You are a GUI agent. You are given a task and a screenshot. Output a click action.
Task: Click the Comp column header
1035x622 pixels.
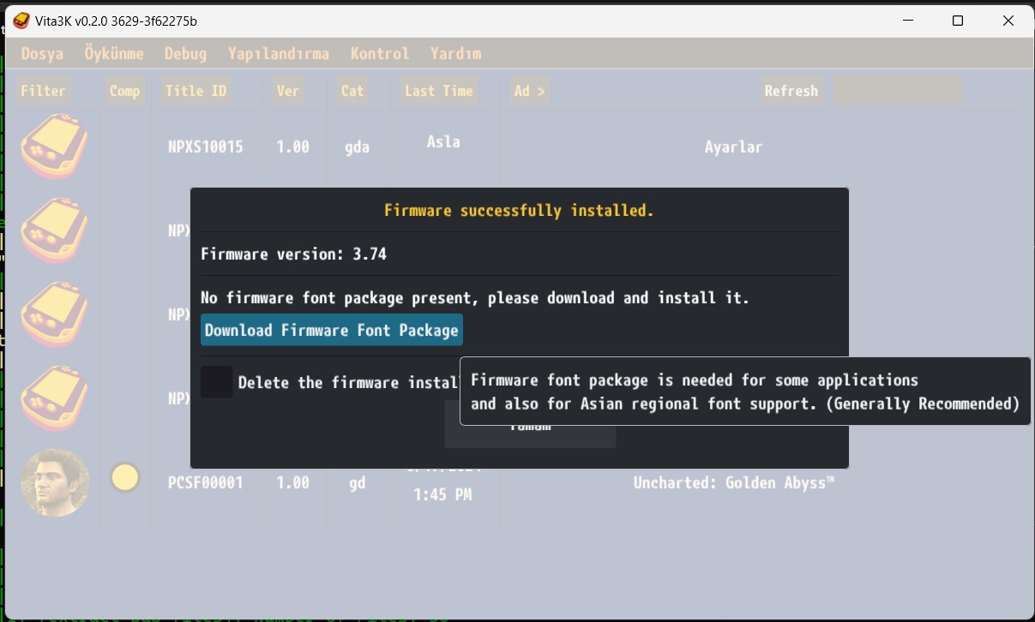tap(124, 91)
